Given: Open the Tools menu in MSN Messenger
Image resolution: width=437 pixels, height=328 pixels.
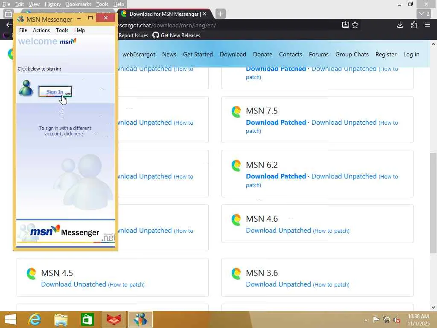Looking at the screenshot, I should tap(62, 30).
